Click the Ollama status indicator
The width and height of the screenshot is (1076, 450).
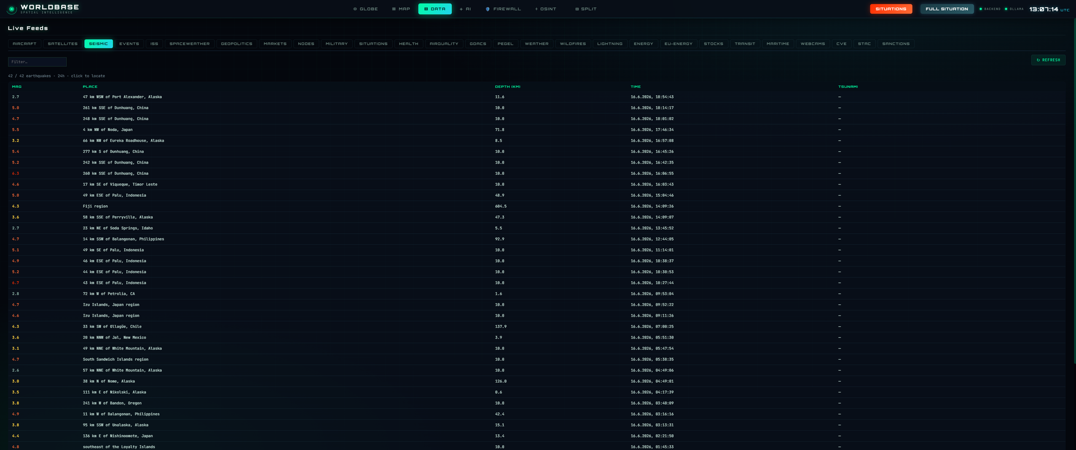tap(1014, 9)
